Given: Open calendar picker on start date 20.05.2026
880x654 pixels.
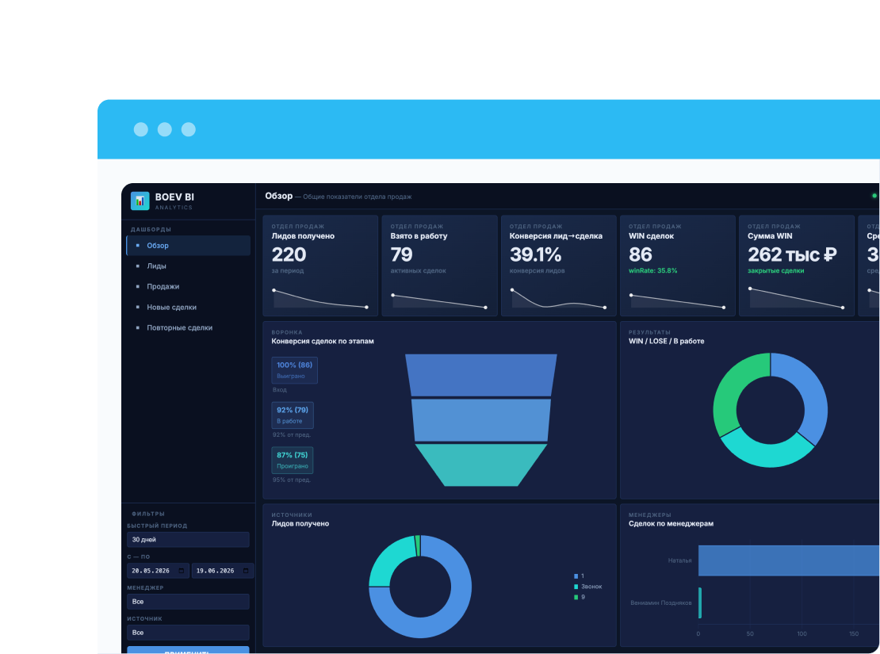Looking at the screenshot, I should click(x=181, y=571).
